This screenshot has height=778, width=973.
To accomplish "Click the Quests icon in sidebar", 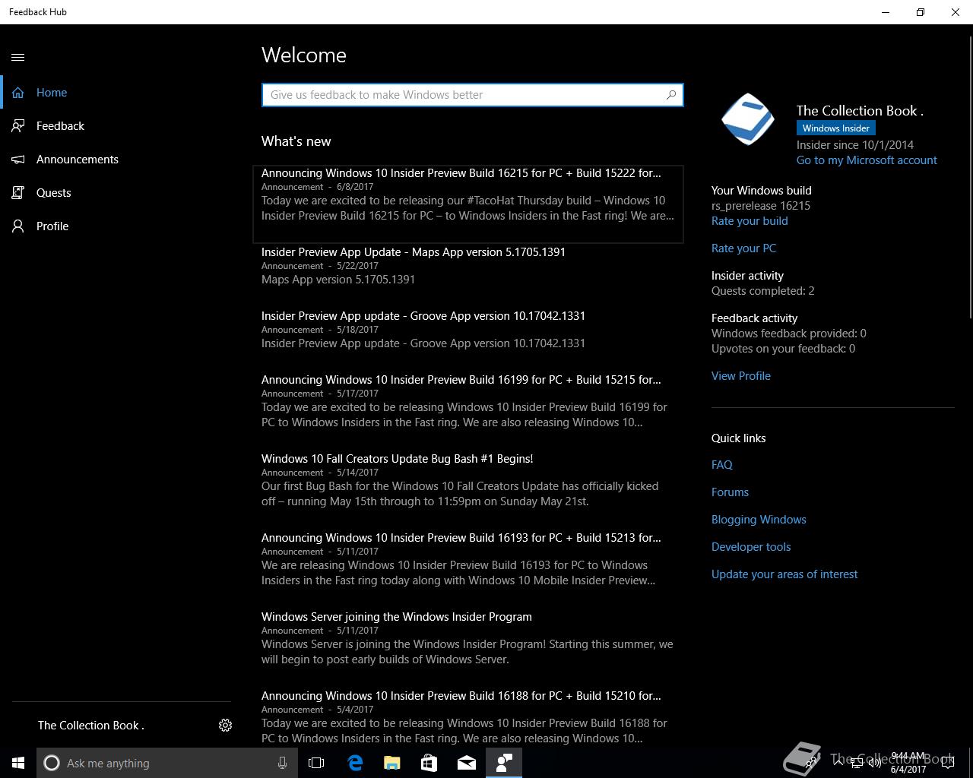I will coord(18,193).
